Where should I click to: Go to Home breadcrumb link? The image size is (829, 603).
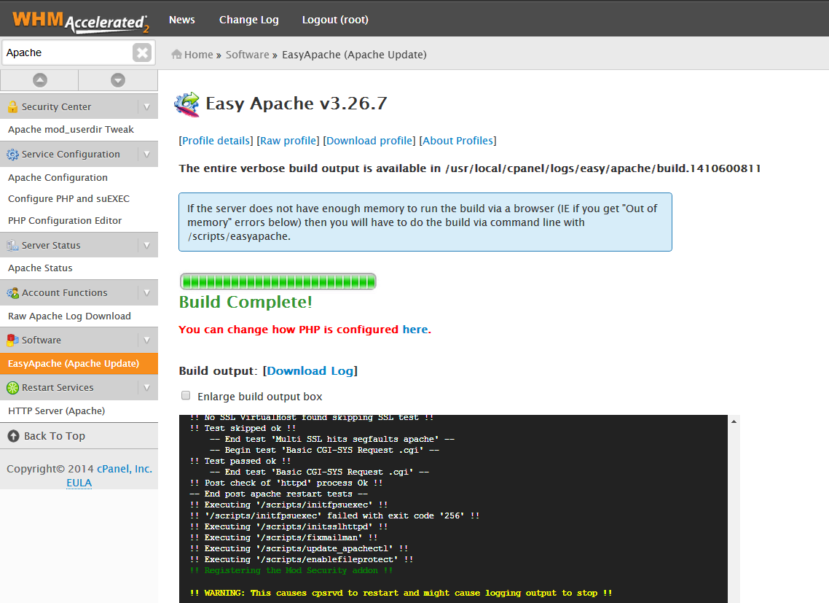(x=198, y=55)
